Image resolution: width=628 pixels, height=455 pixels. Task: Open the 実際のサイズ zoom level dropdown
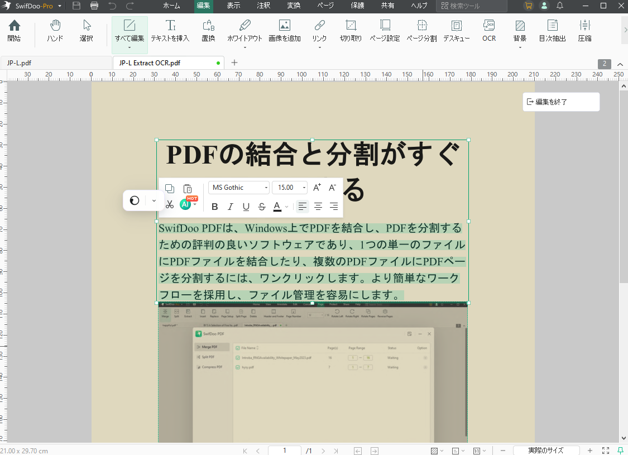[x=546, y=450]
